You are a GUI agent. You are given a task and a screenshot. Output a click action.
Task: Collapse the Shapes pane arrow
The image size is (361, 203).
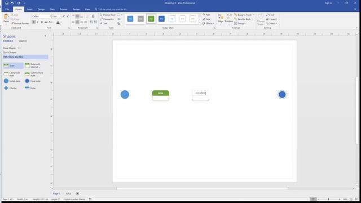pos(45,36)
